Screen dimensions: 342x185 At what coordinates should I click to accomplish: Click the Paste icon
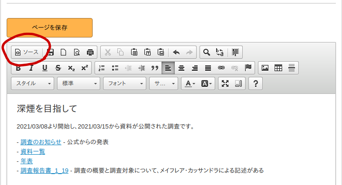point(134,52)
